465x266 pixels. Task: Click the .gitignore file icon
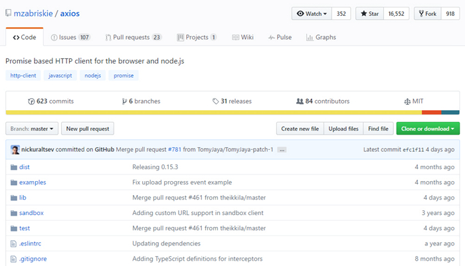pos(13,259)
